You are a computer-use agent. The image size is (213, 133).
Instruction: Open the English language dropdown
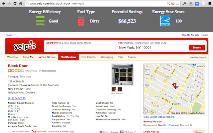(10, 35)
